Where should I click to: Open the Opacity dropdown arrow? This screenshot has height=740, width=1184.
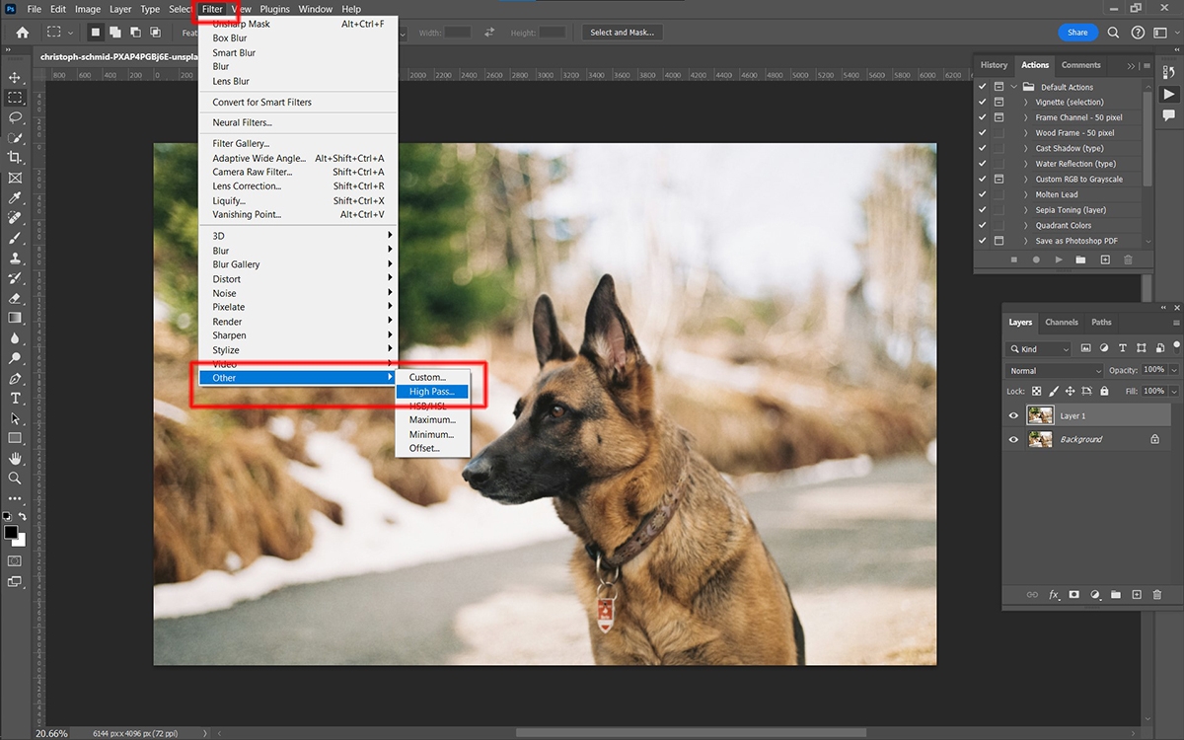[x=1174, y=371]
